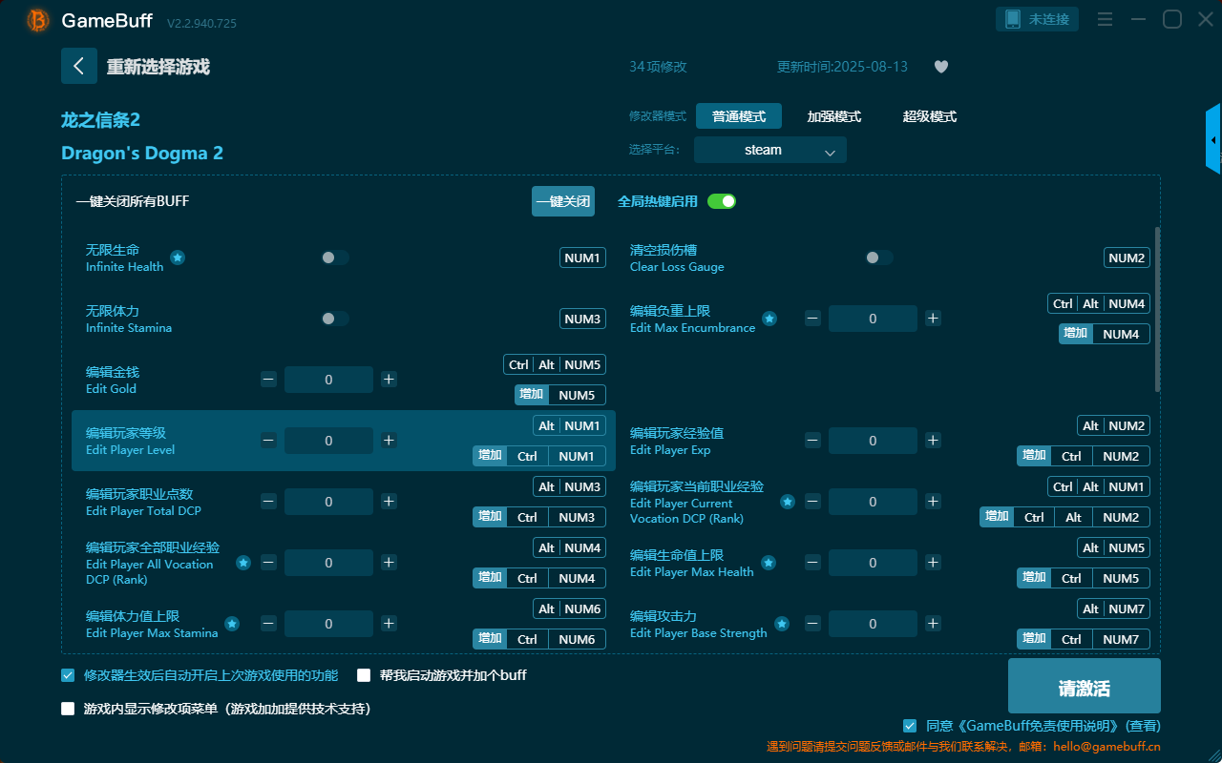
Task: Click the NUM1 hotkey for Infinite Health
Action: click(x=582, y=258)
